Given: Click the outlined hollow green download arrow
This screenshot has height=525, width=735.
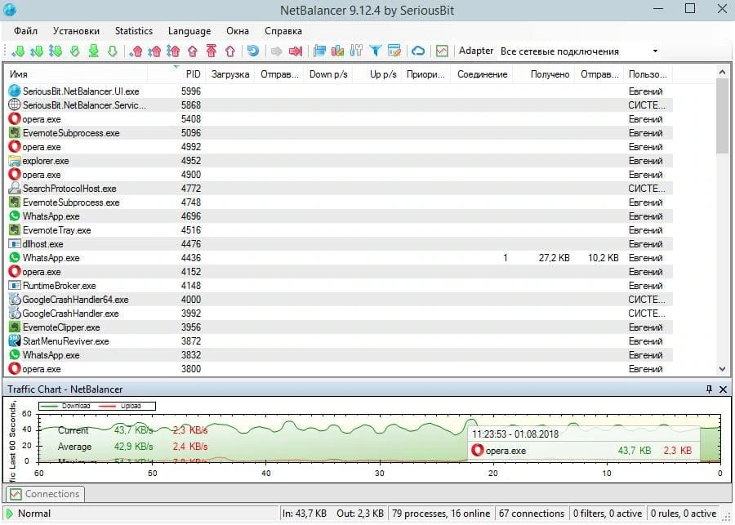Looking at the screenshot, I should coord(113,51).
